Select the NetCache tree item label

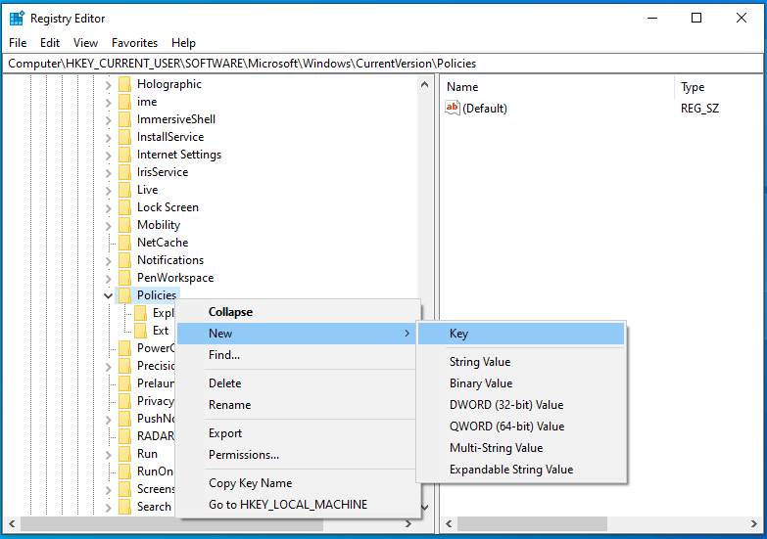coord(163,243)
